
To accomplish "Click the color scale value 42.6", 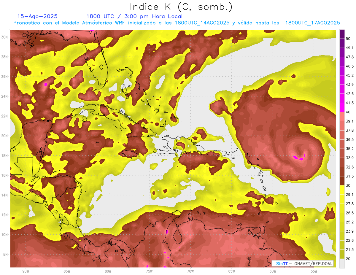I will [350, 94].
